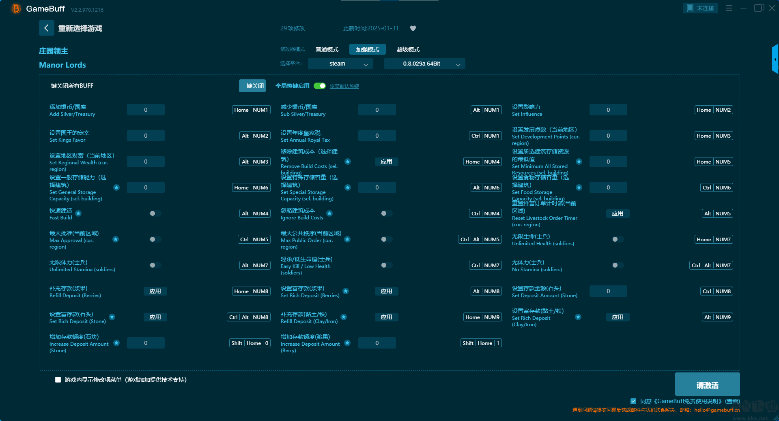779x421 pixels.
Task: Open the steam platform dropdown
Action: click(x=340, y=64)
